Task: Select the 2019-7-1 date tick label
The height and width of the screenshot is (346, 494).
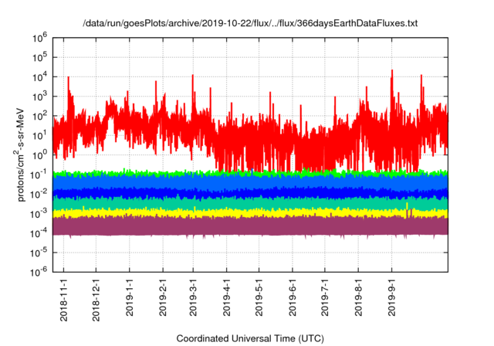Action: click(x=325, y=297)
